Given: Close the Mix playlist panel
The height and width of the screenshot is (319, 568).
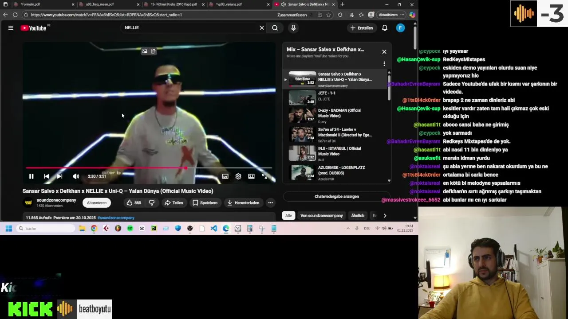Looking at the screenshot, I should coord(384,52).
